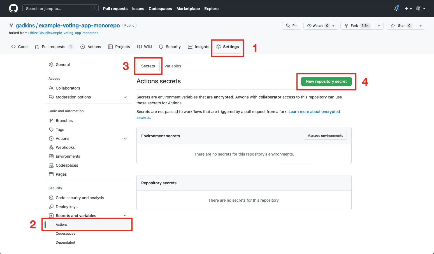The height and width of the screenshot is (254, 434).
Task: Open Code security and analysis
Action: click(x=80, y=198)
